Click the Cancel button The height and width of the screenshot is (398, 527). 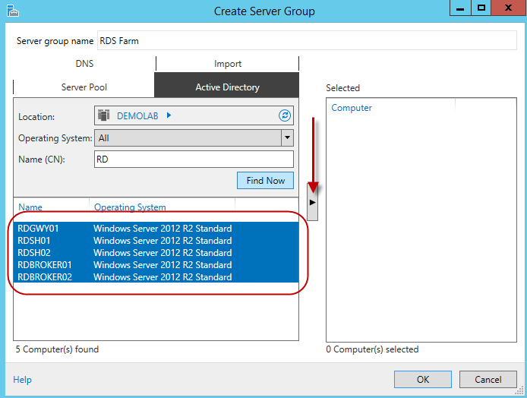click(488, 380)
